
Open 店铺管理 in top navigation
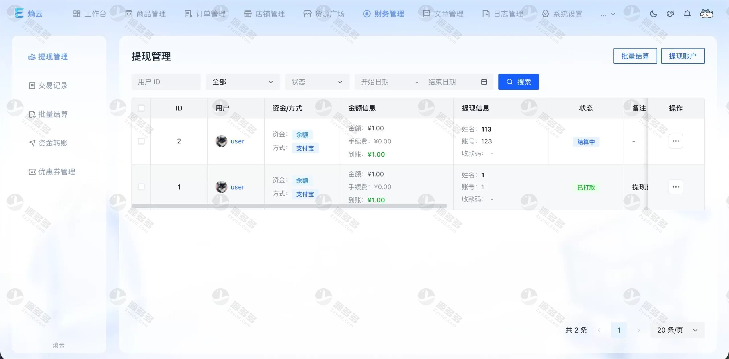(x=265, y=14)
